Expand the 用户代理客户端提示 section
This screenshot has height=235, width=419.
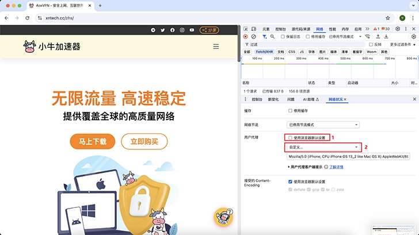pos(290,167)
